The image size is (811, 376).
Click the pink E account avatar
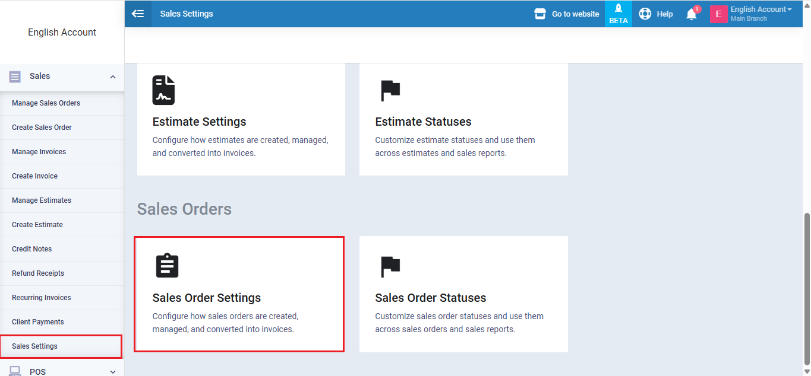point(718,14)
